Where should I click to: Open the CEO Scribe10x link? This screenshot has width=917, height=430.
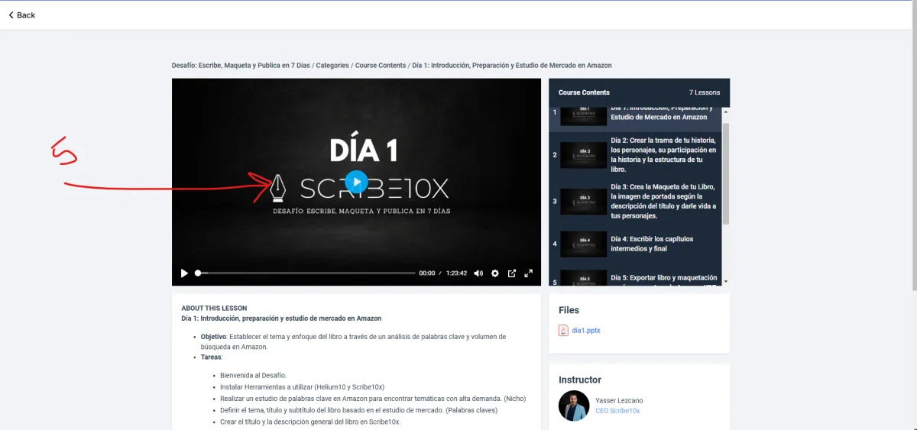(x=617, y=411)
